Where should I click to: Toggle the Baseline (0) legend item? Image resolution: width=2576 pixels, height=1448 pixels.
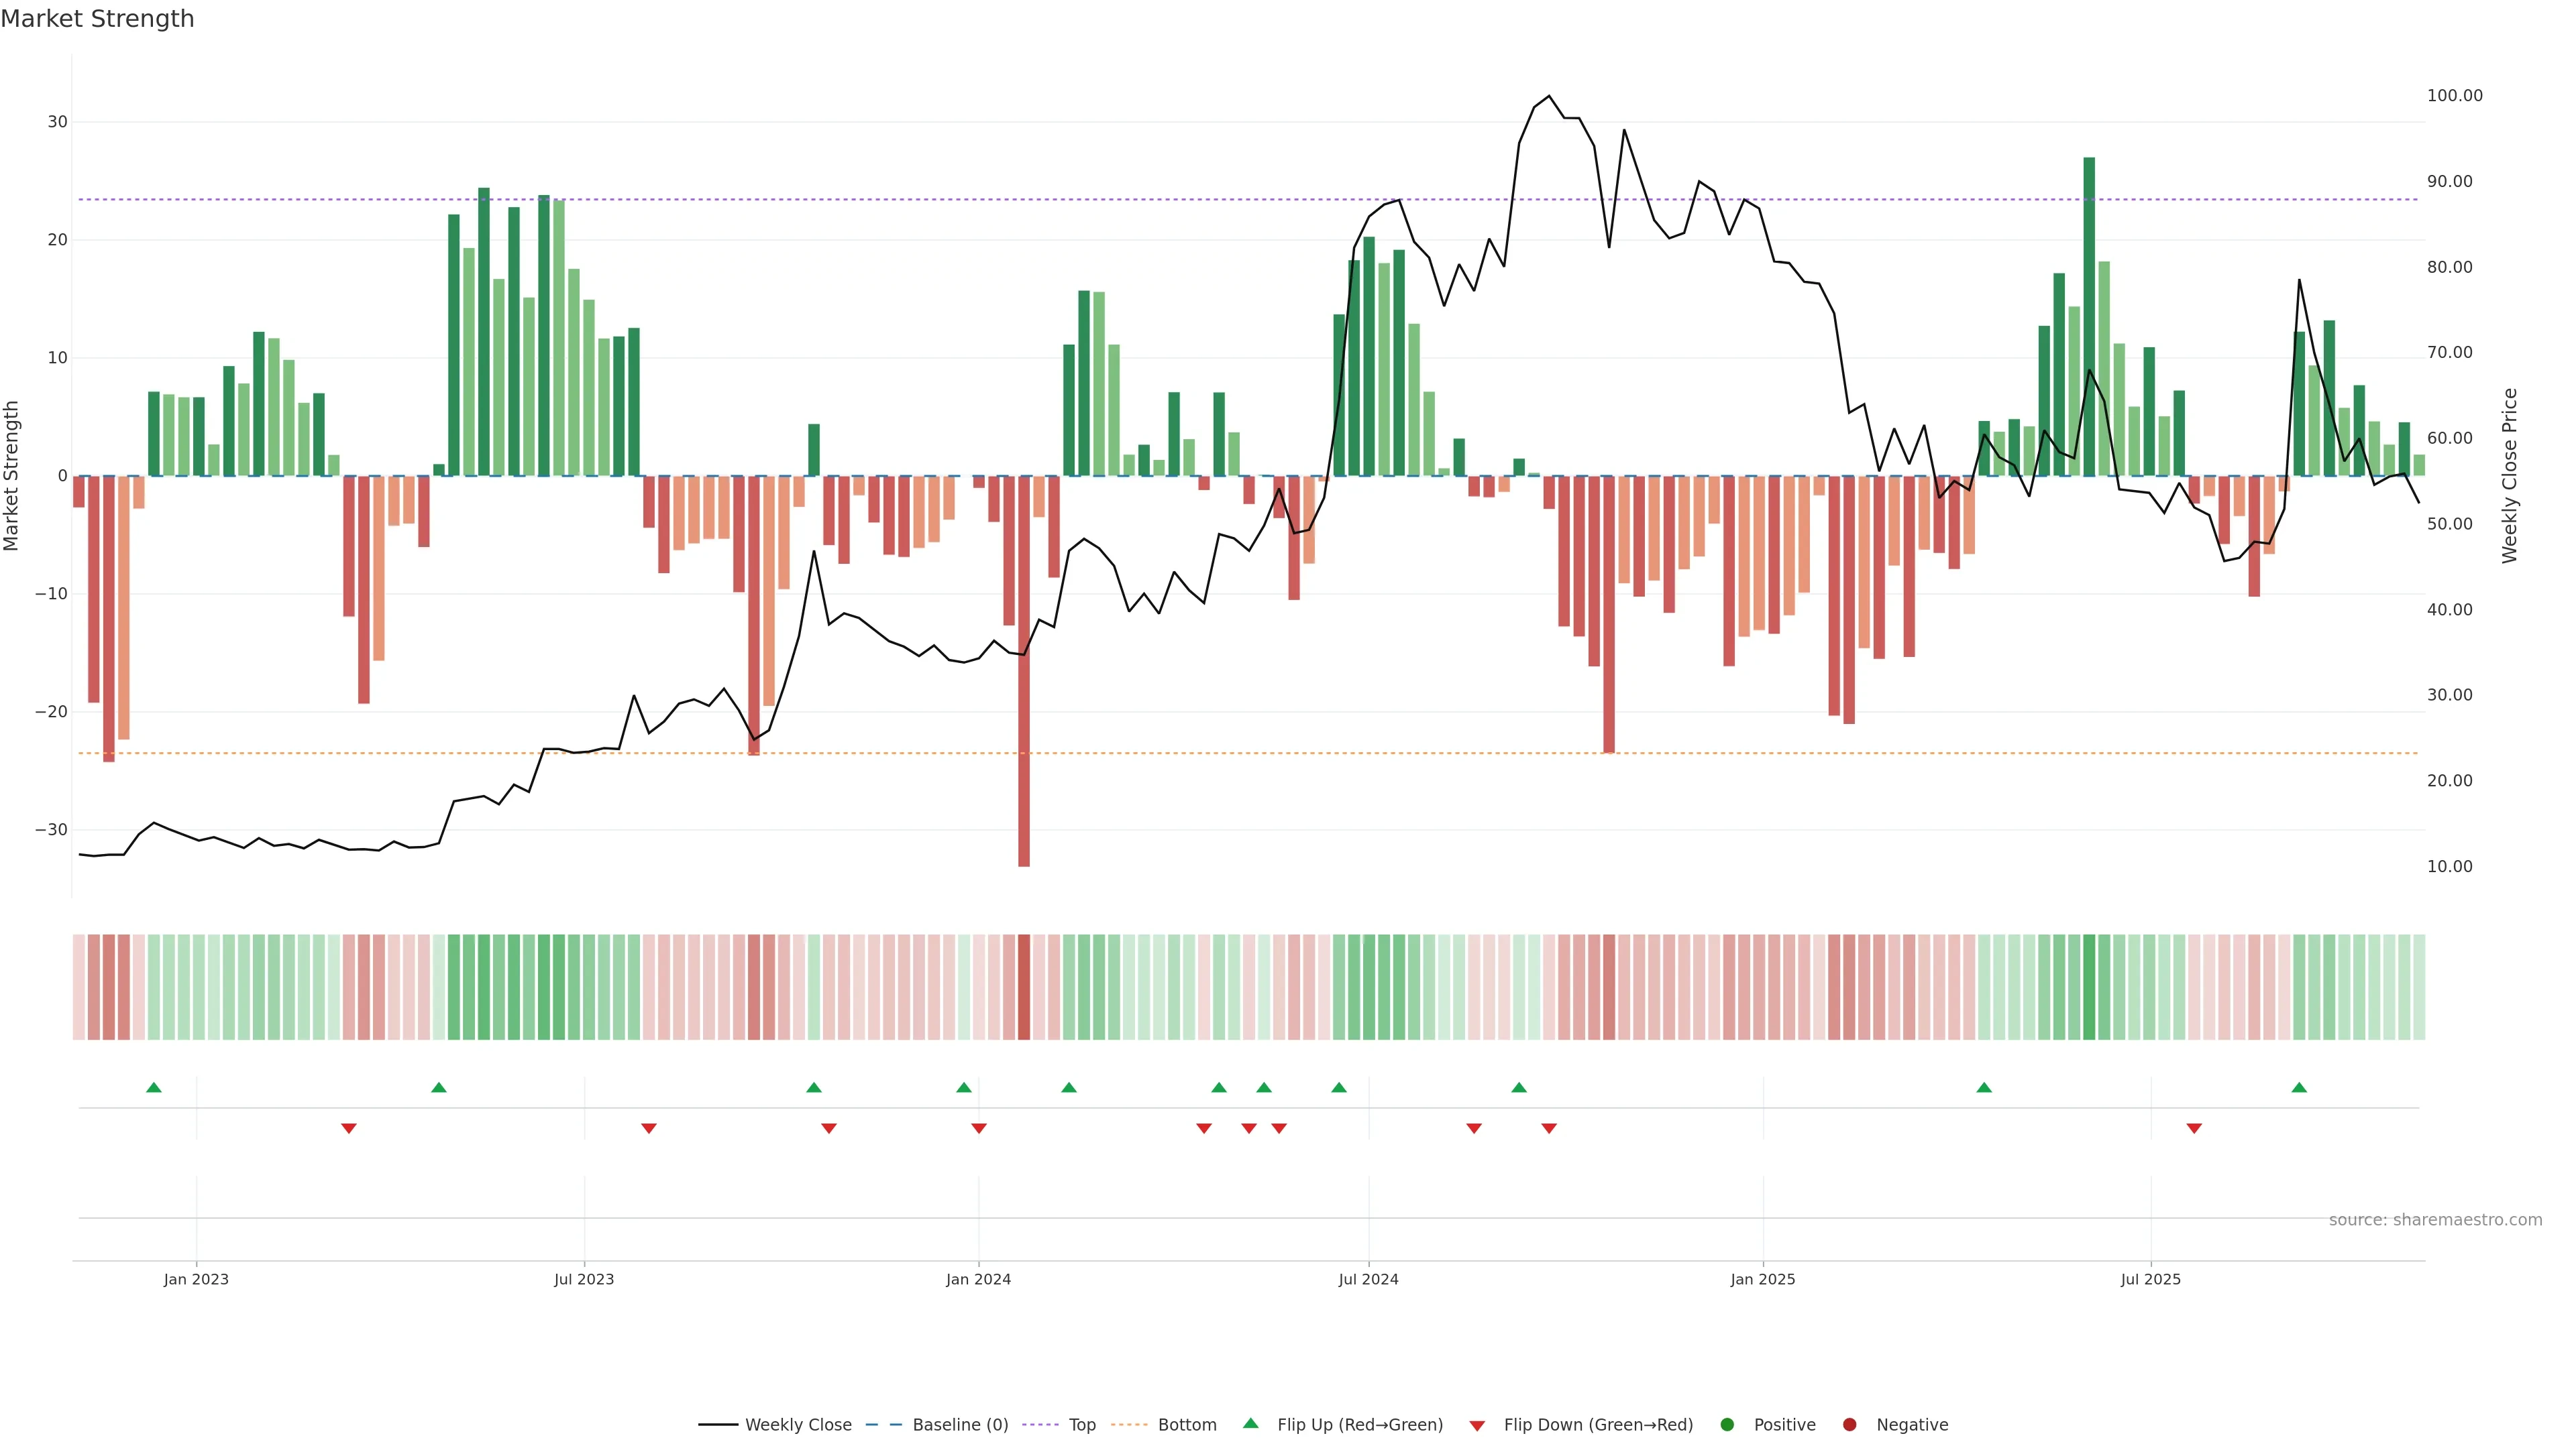tap(959, 1425)
